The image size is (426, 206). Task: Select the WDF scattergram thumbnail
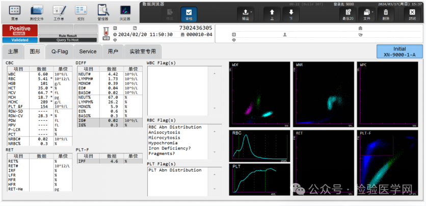coord(260,94)
